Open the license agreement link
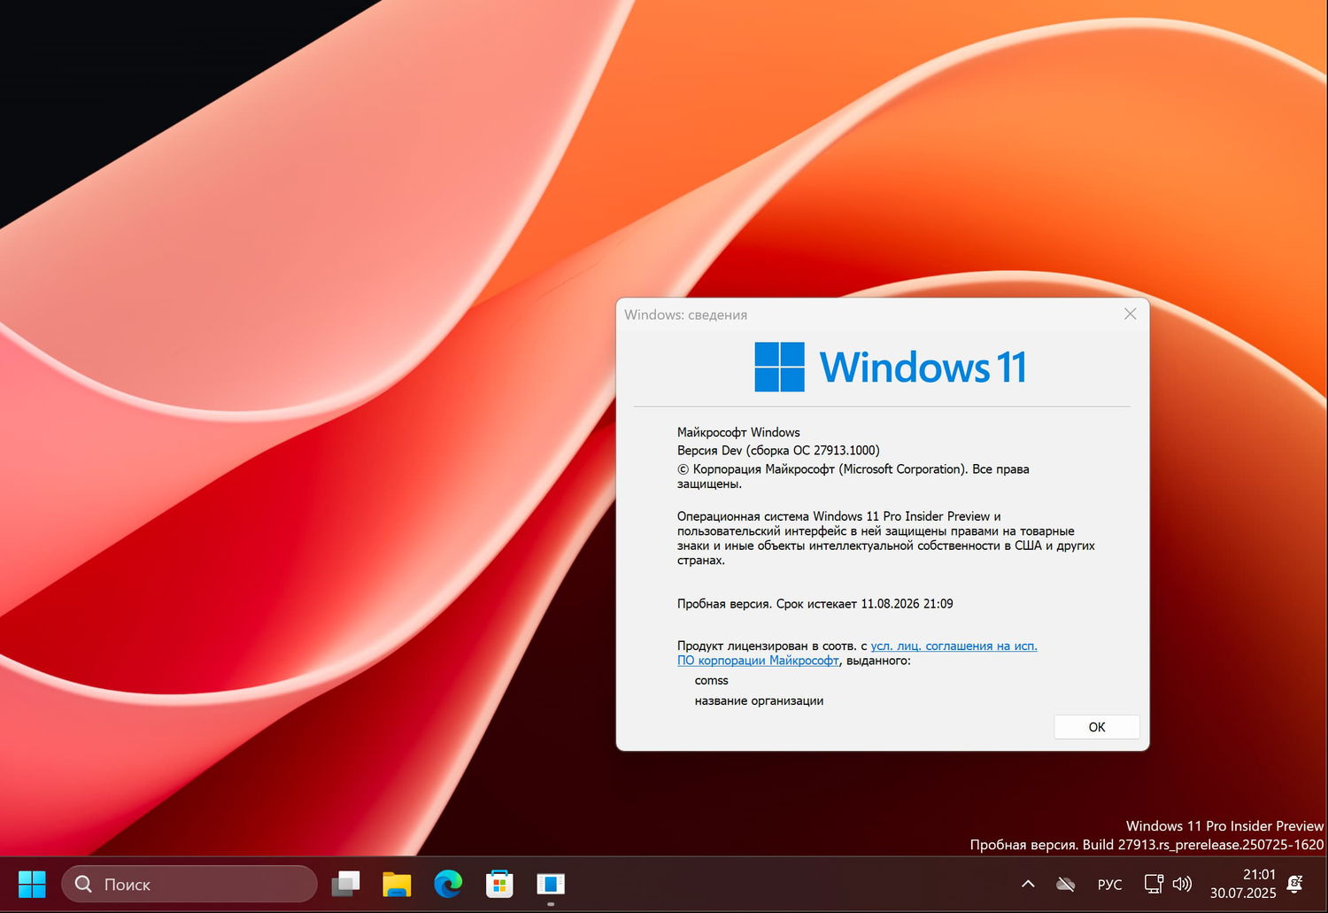Screen dimensions: 1328x913 954,646
